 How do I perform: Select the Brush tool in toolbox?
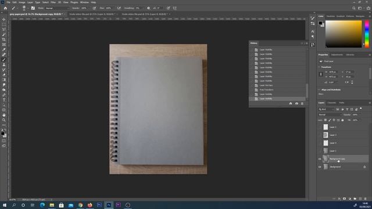tap(4, 60)
